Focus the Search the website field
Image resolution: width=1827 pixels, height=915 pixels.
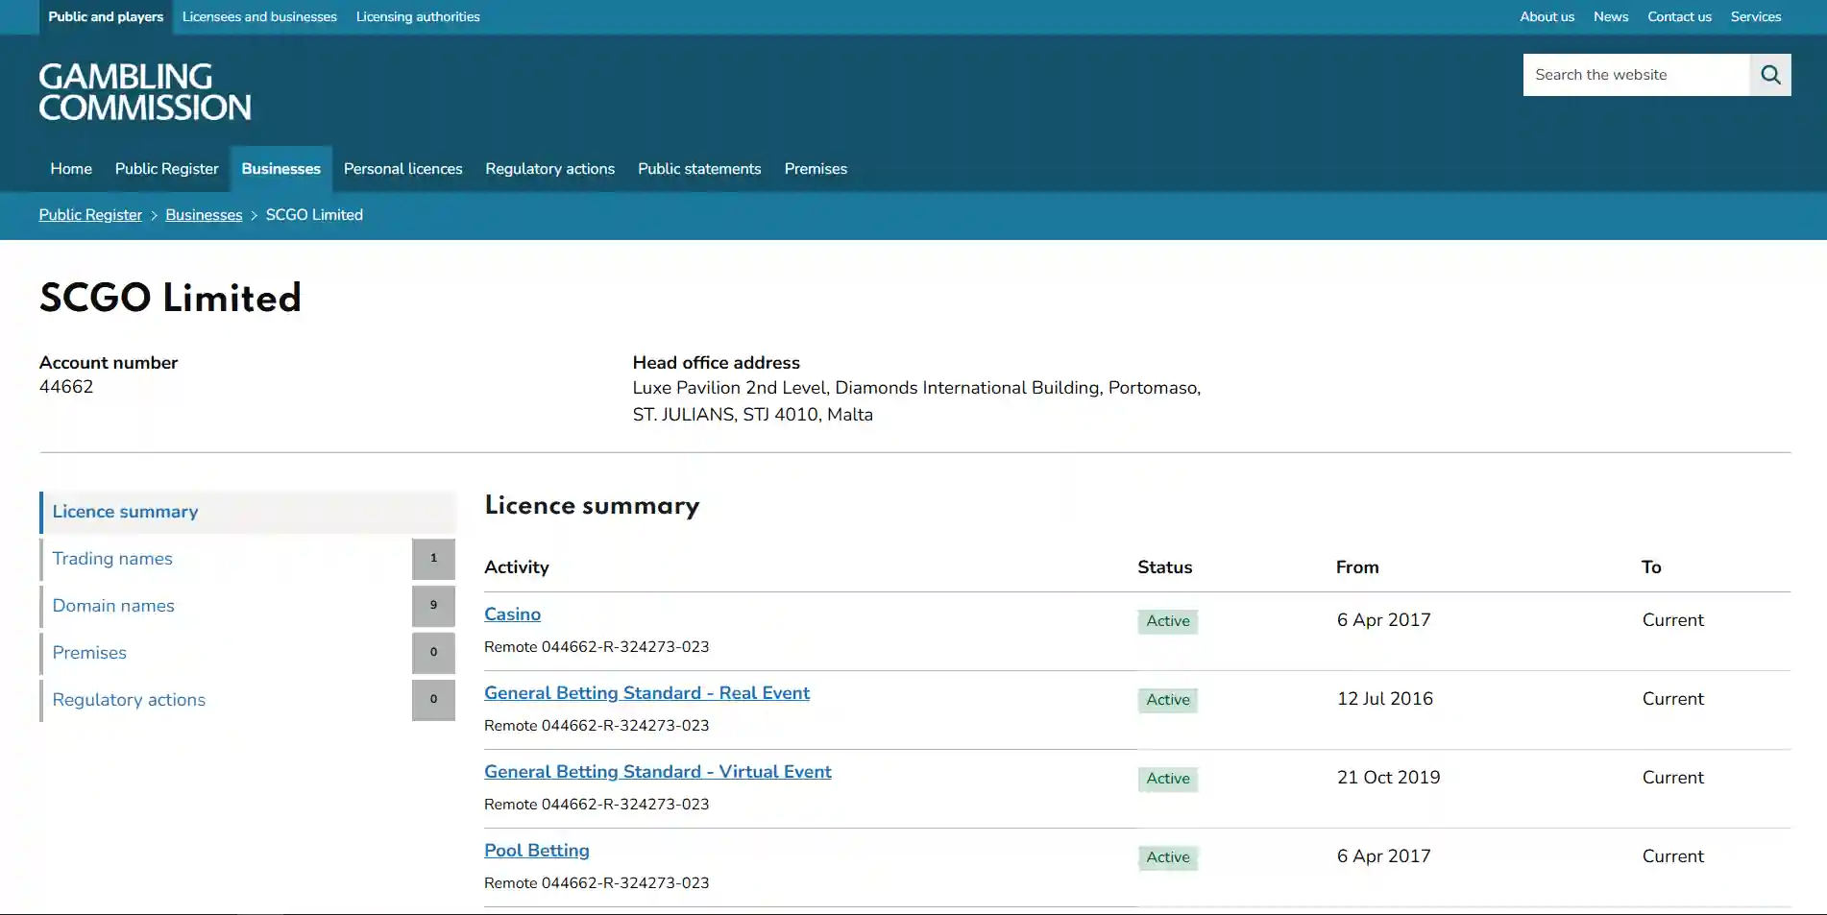click(x=1636, y=75)
